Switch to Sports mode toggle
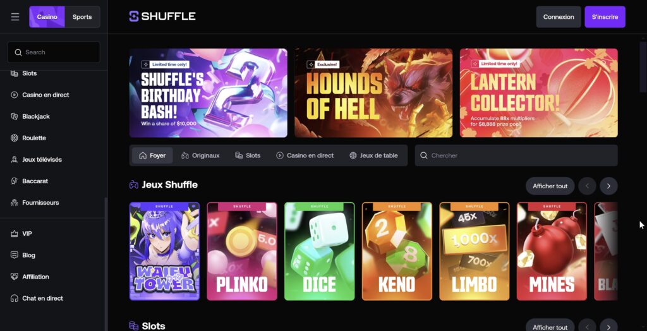 click(x=82, y=17)
